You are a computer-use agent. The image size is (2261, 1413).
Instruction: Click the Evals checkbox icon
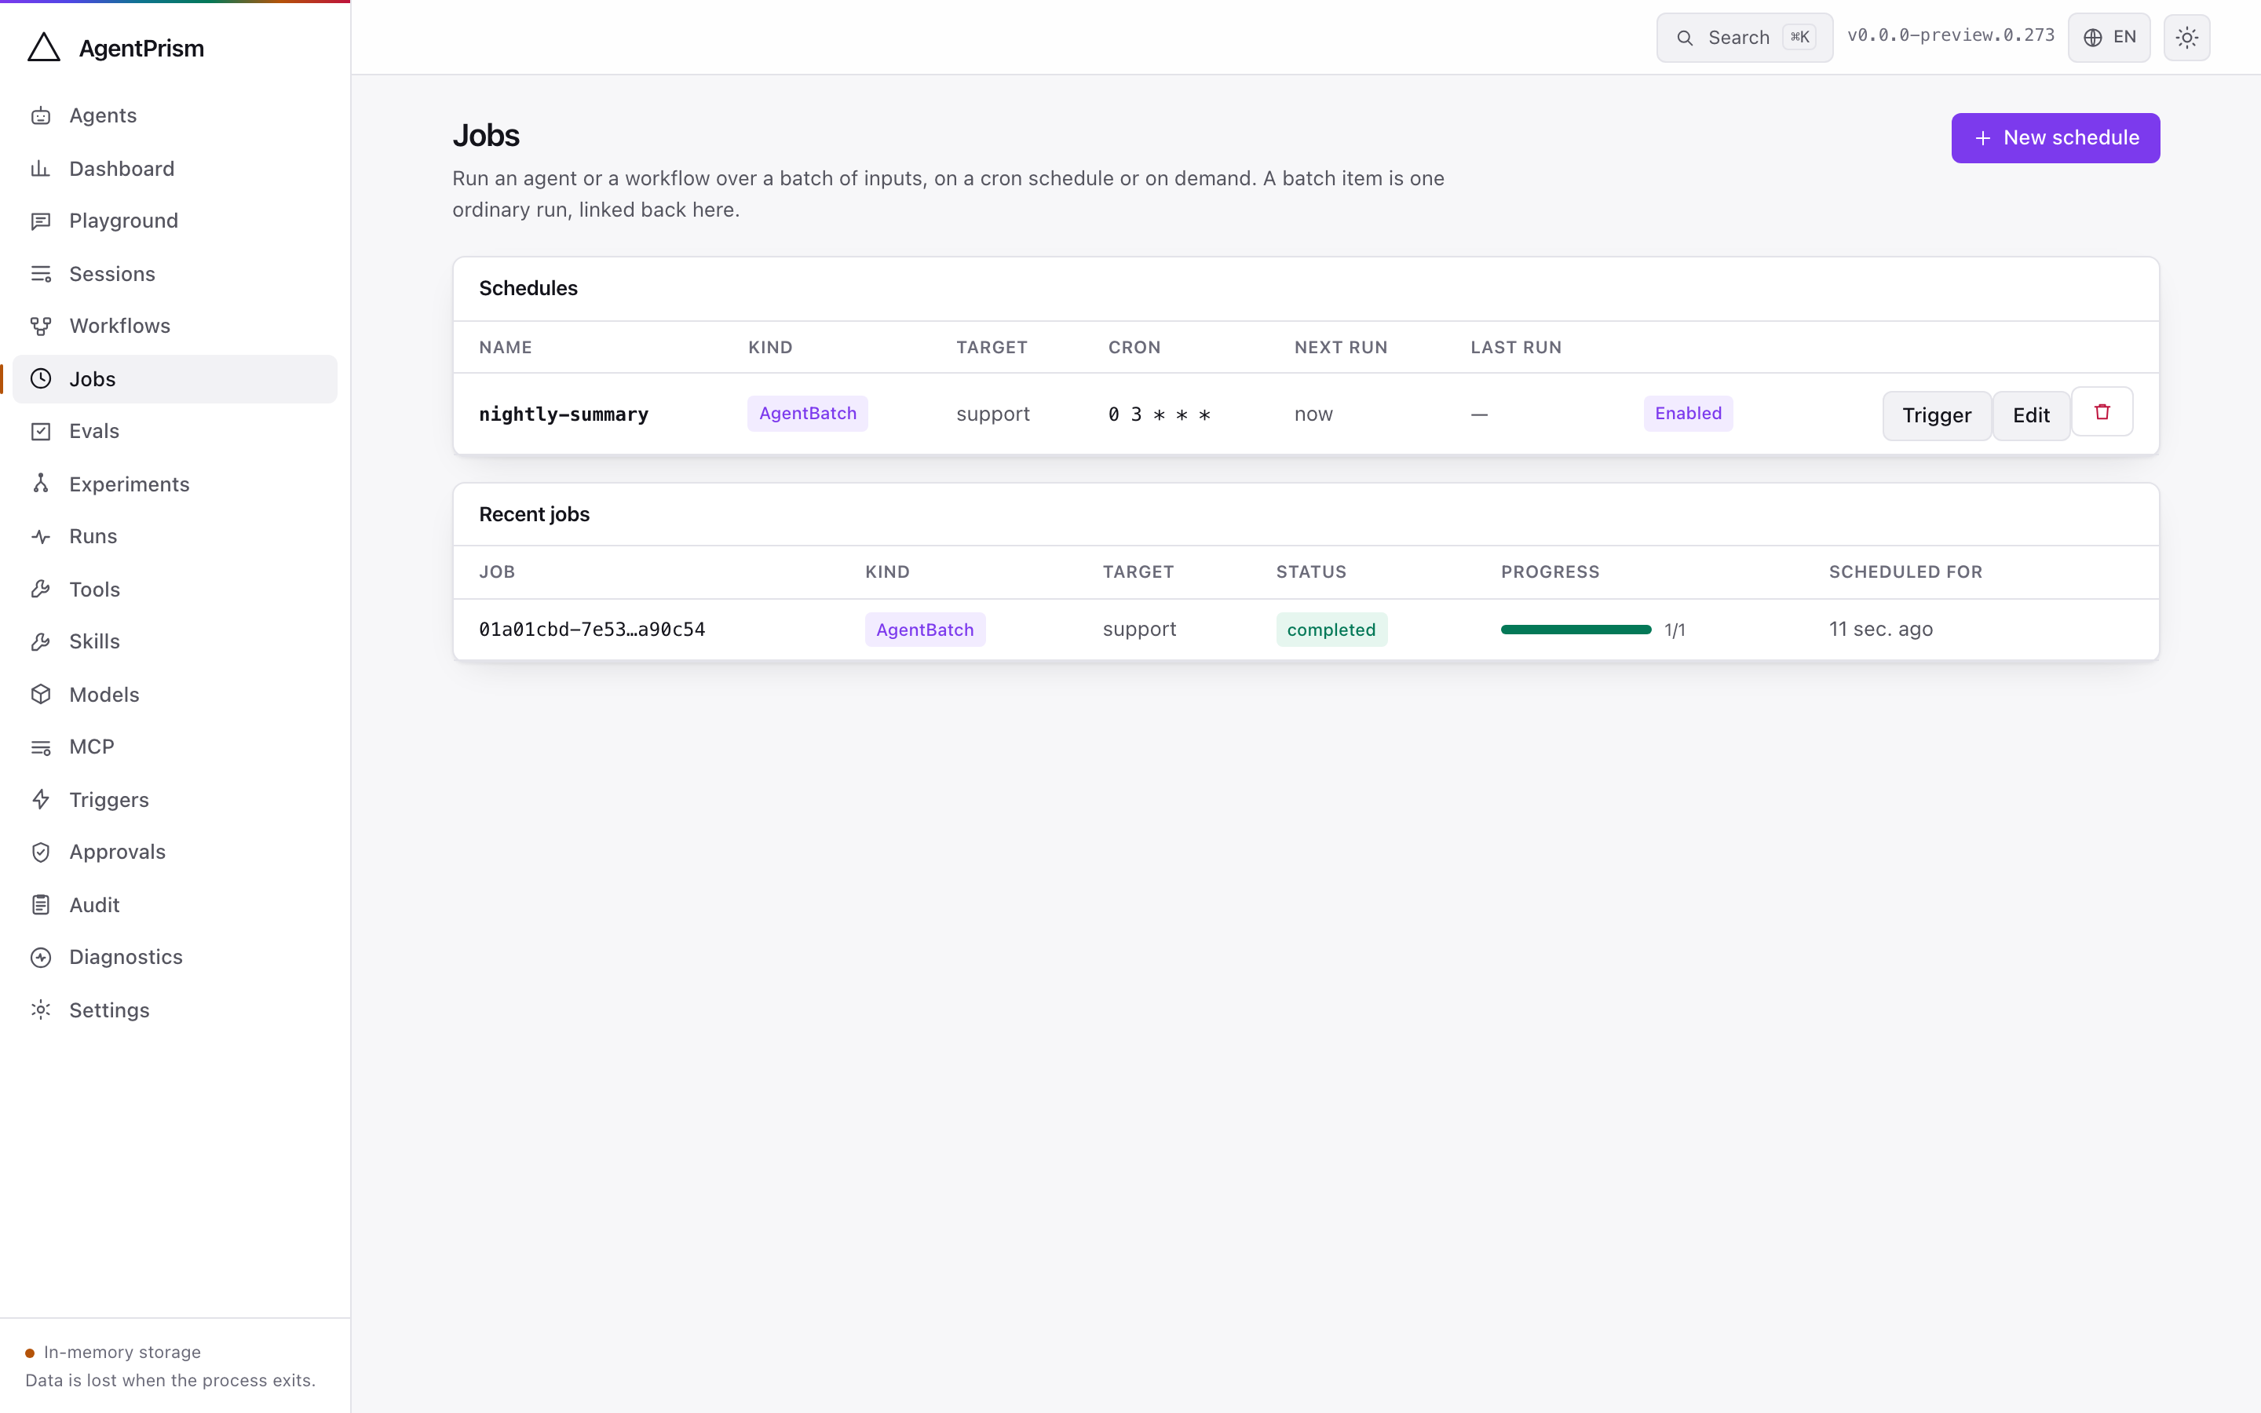coord(40,431)
